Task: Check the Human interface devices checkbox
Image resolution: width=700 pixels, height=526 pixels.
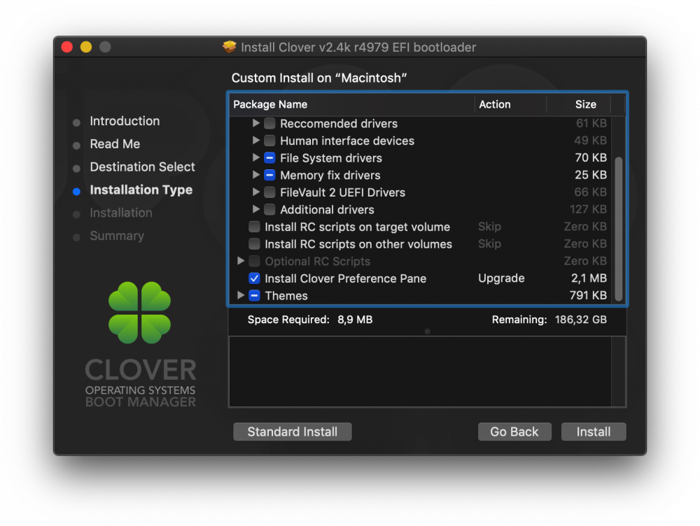Action: tap(269, 141)
